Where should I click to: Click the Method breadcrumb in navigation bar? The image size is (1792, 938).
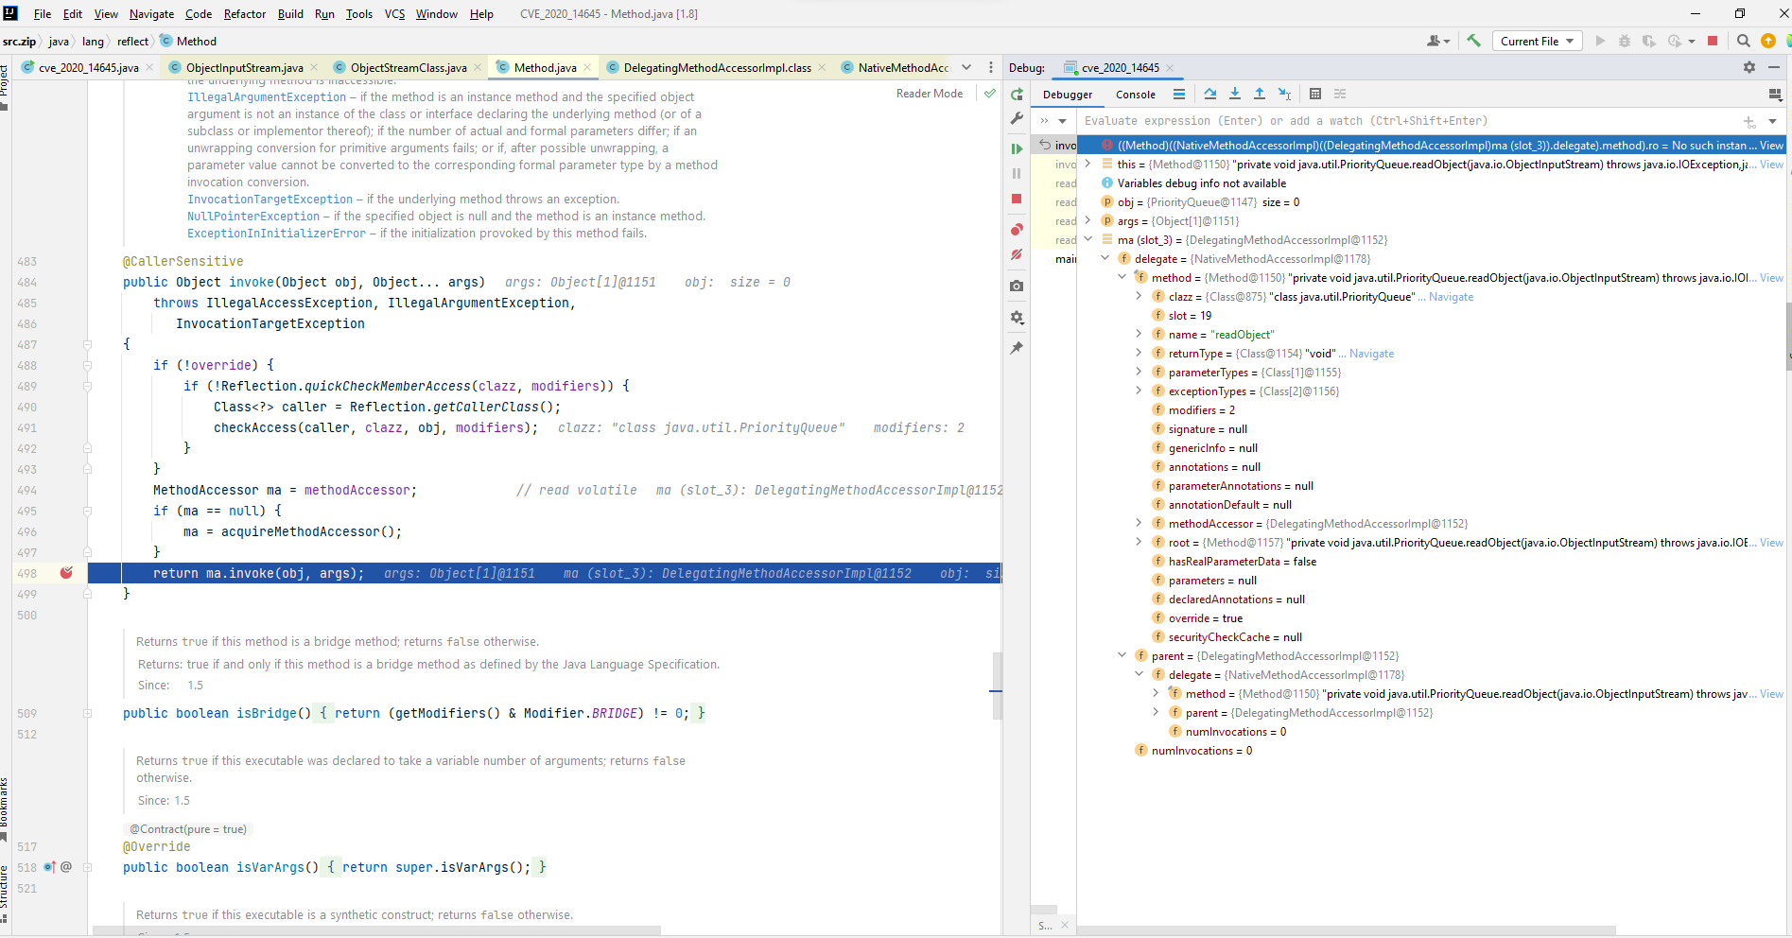click(189, 41)
